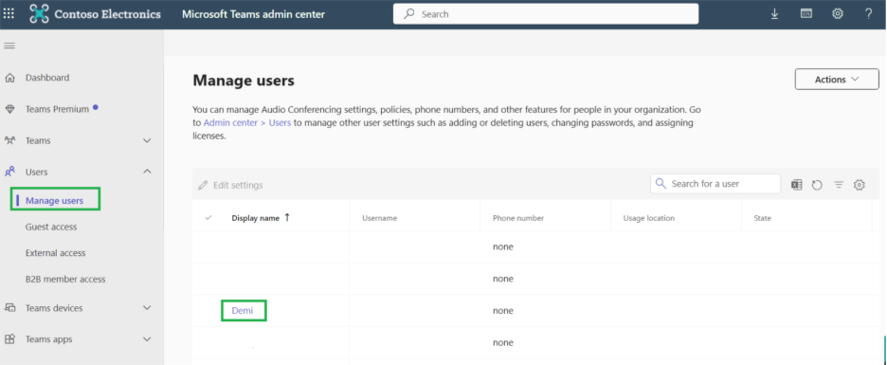The image size is (887, 365).
Task: Click the State column header
Action: click(762, 218)
